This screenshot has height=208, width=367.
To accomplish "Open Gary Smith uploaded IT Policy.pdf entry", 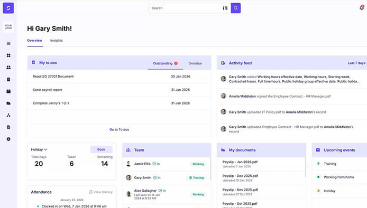I will 292,112.
